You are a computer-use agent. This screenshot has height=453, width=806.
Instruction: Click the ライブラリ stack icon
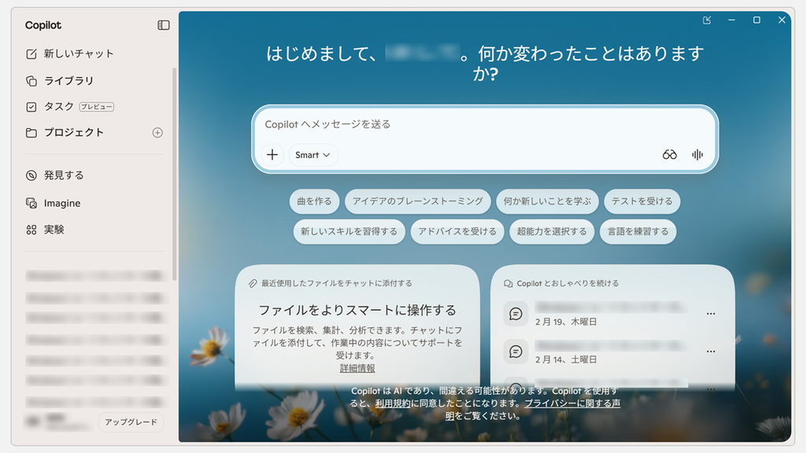coord(31,81)
